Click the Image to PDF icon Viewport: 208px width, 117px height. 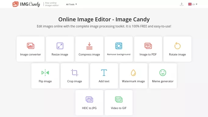(148, 46)
